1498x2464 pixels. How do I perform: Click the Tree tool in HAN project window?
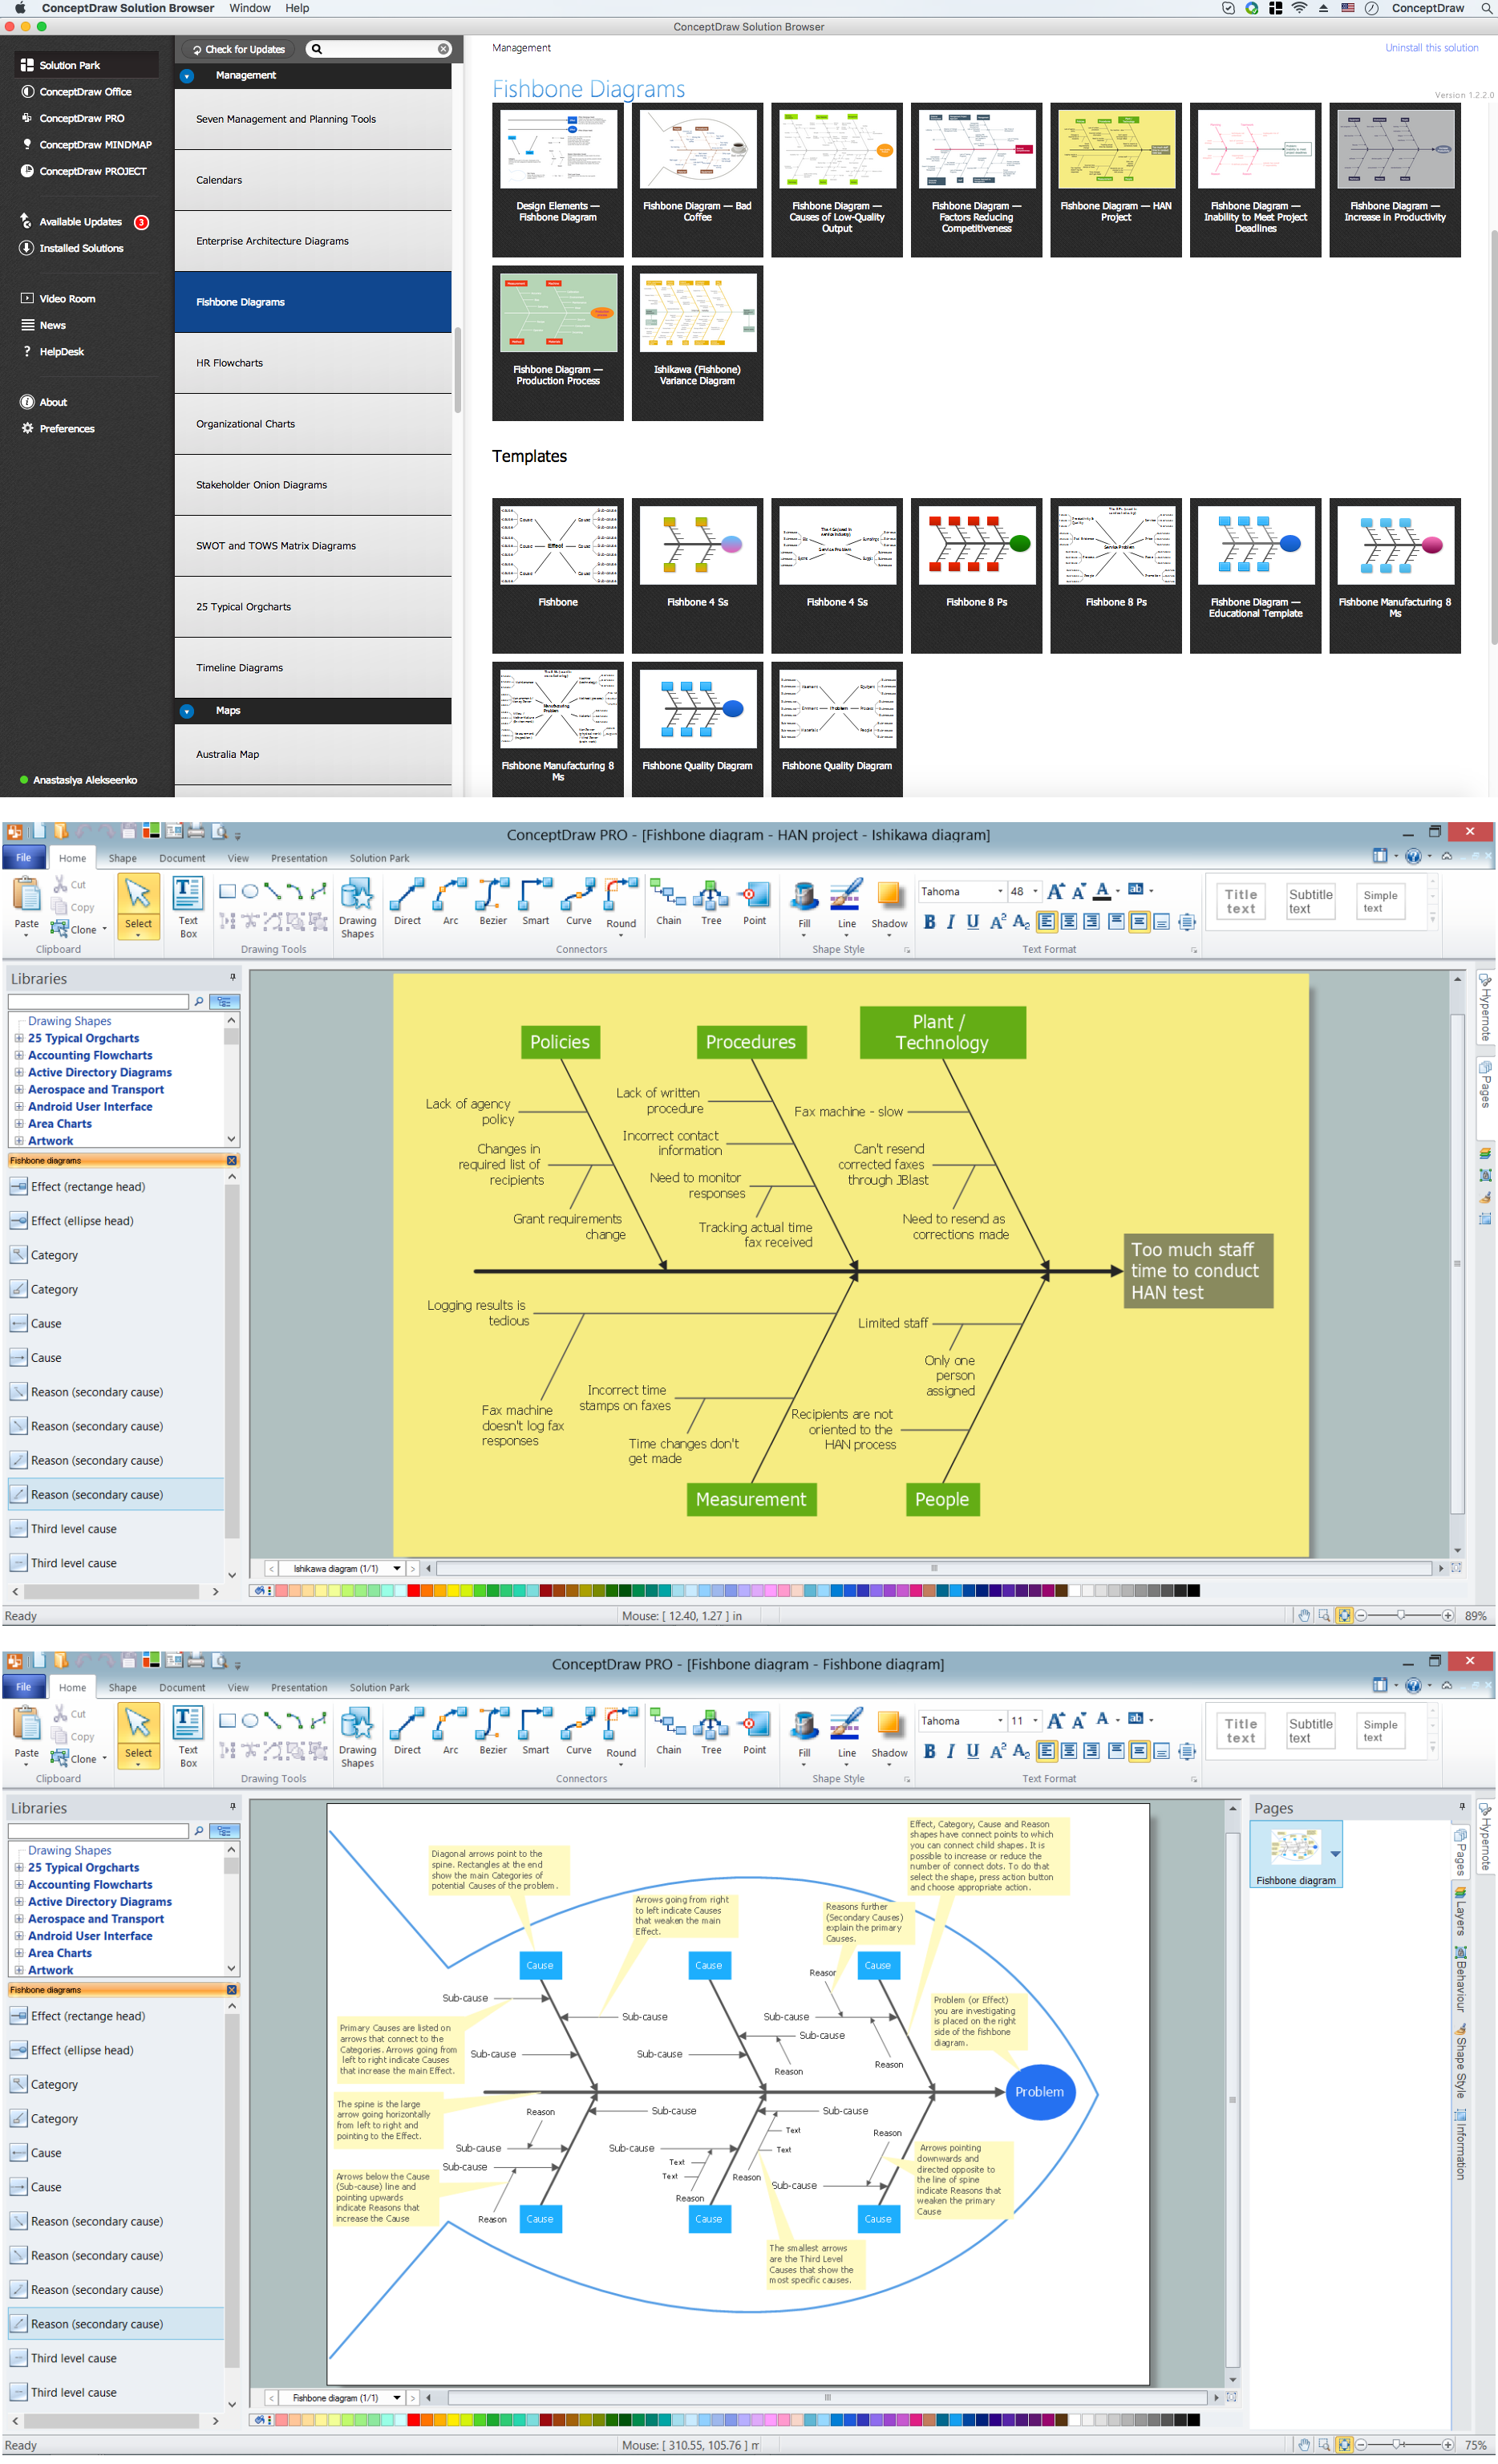pos(711,901)
